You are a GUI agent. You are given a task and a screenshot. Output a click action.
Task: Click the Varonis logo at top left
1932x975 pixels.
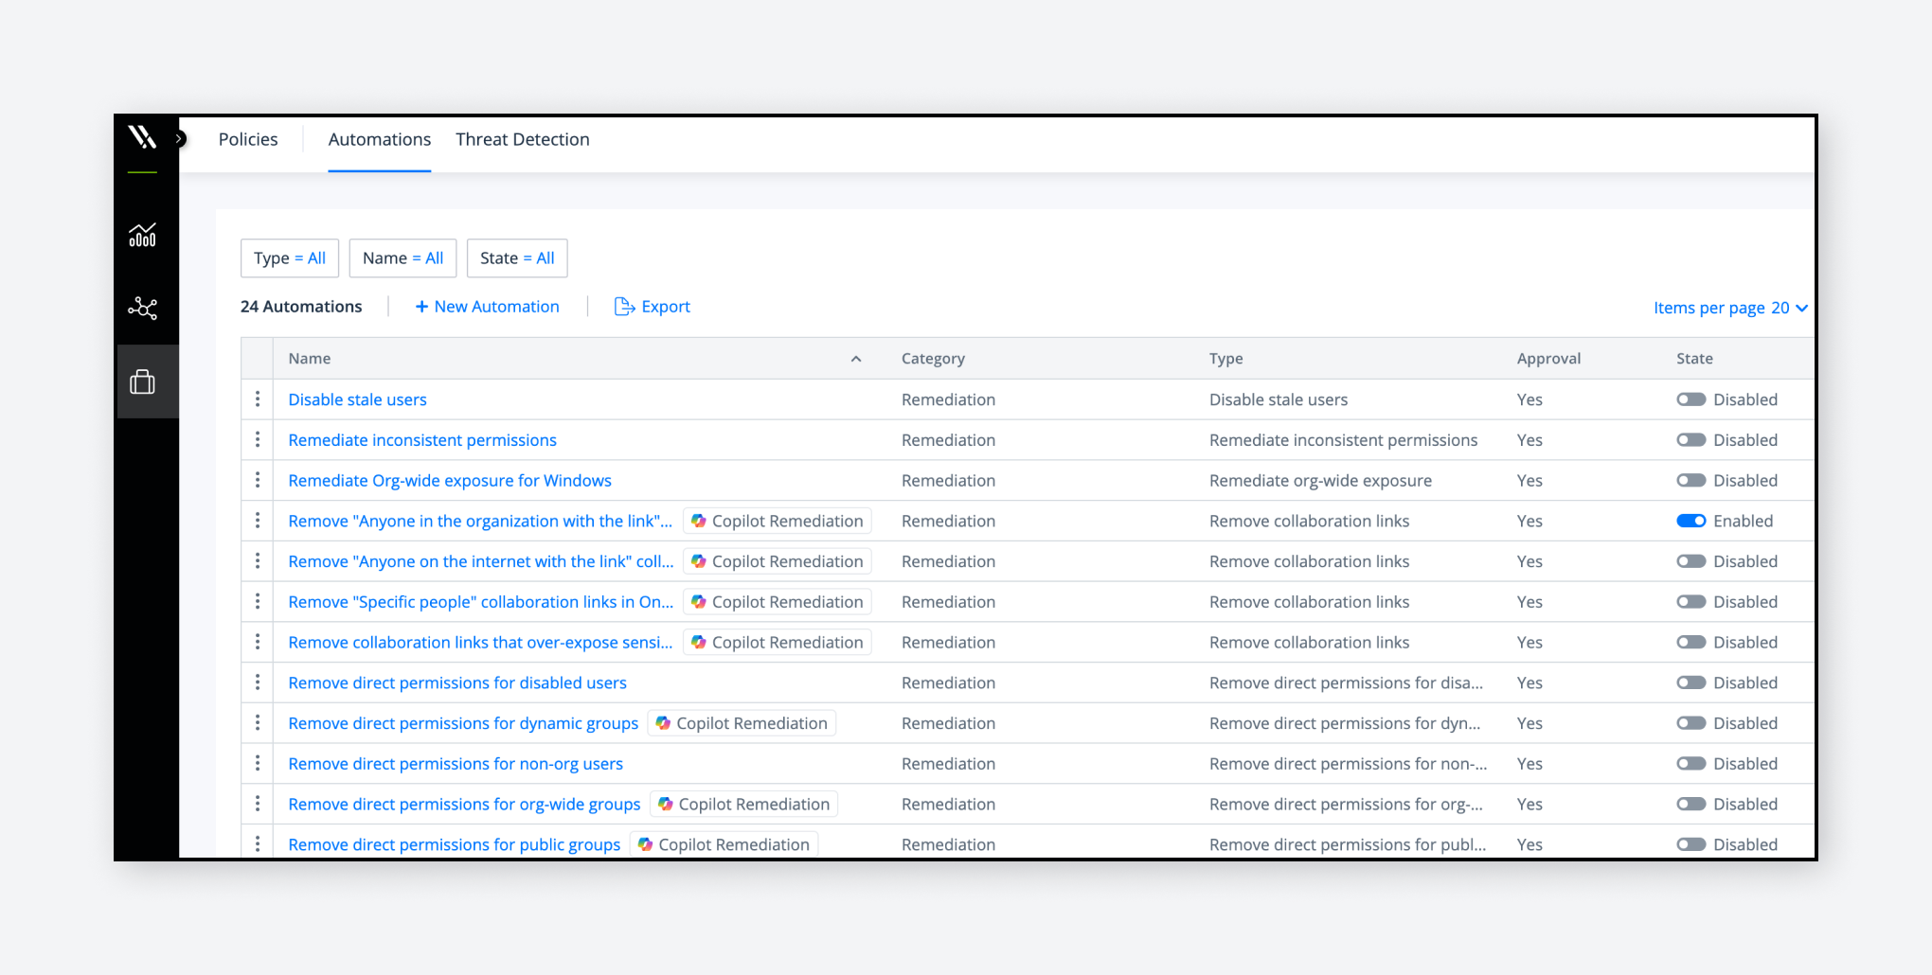coord(144,138)
